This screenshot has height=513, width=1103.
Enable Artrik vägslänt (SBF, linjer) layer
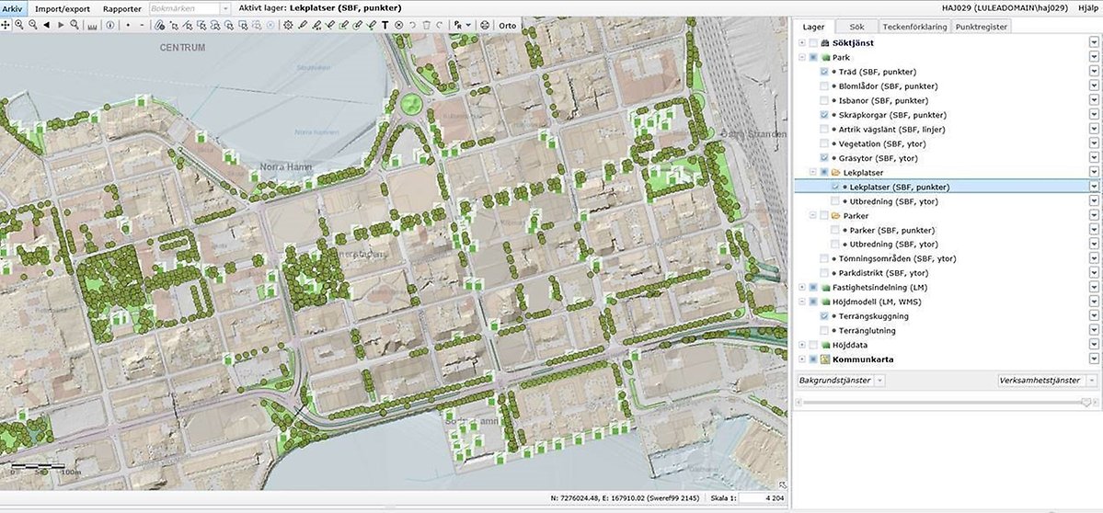click(823, 130)
